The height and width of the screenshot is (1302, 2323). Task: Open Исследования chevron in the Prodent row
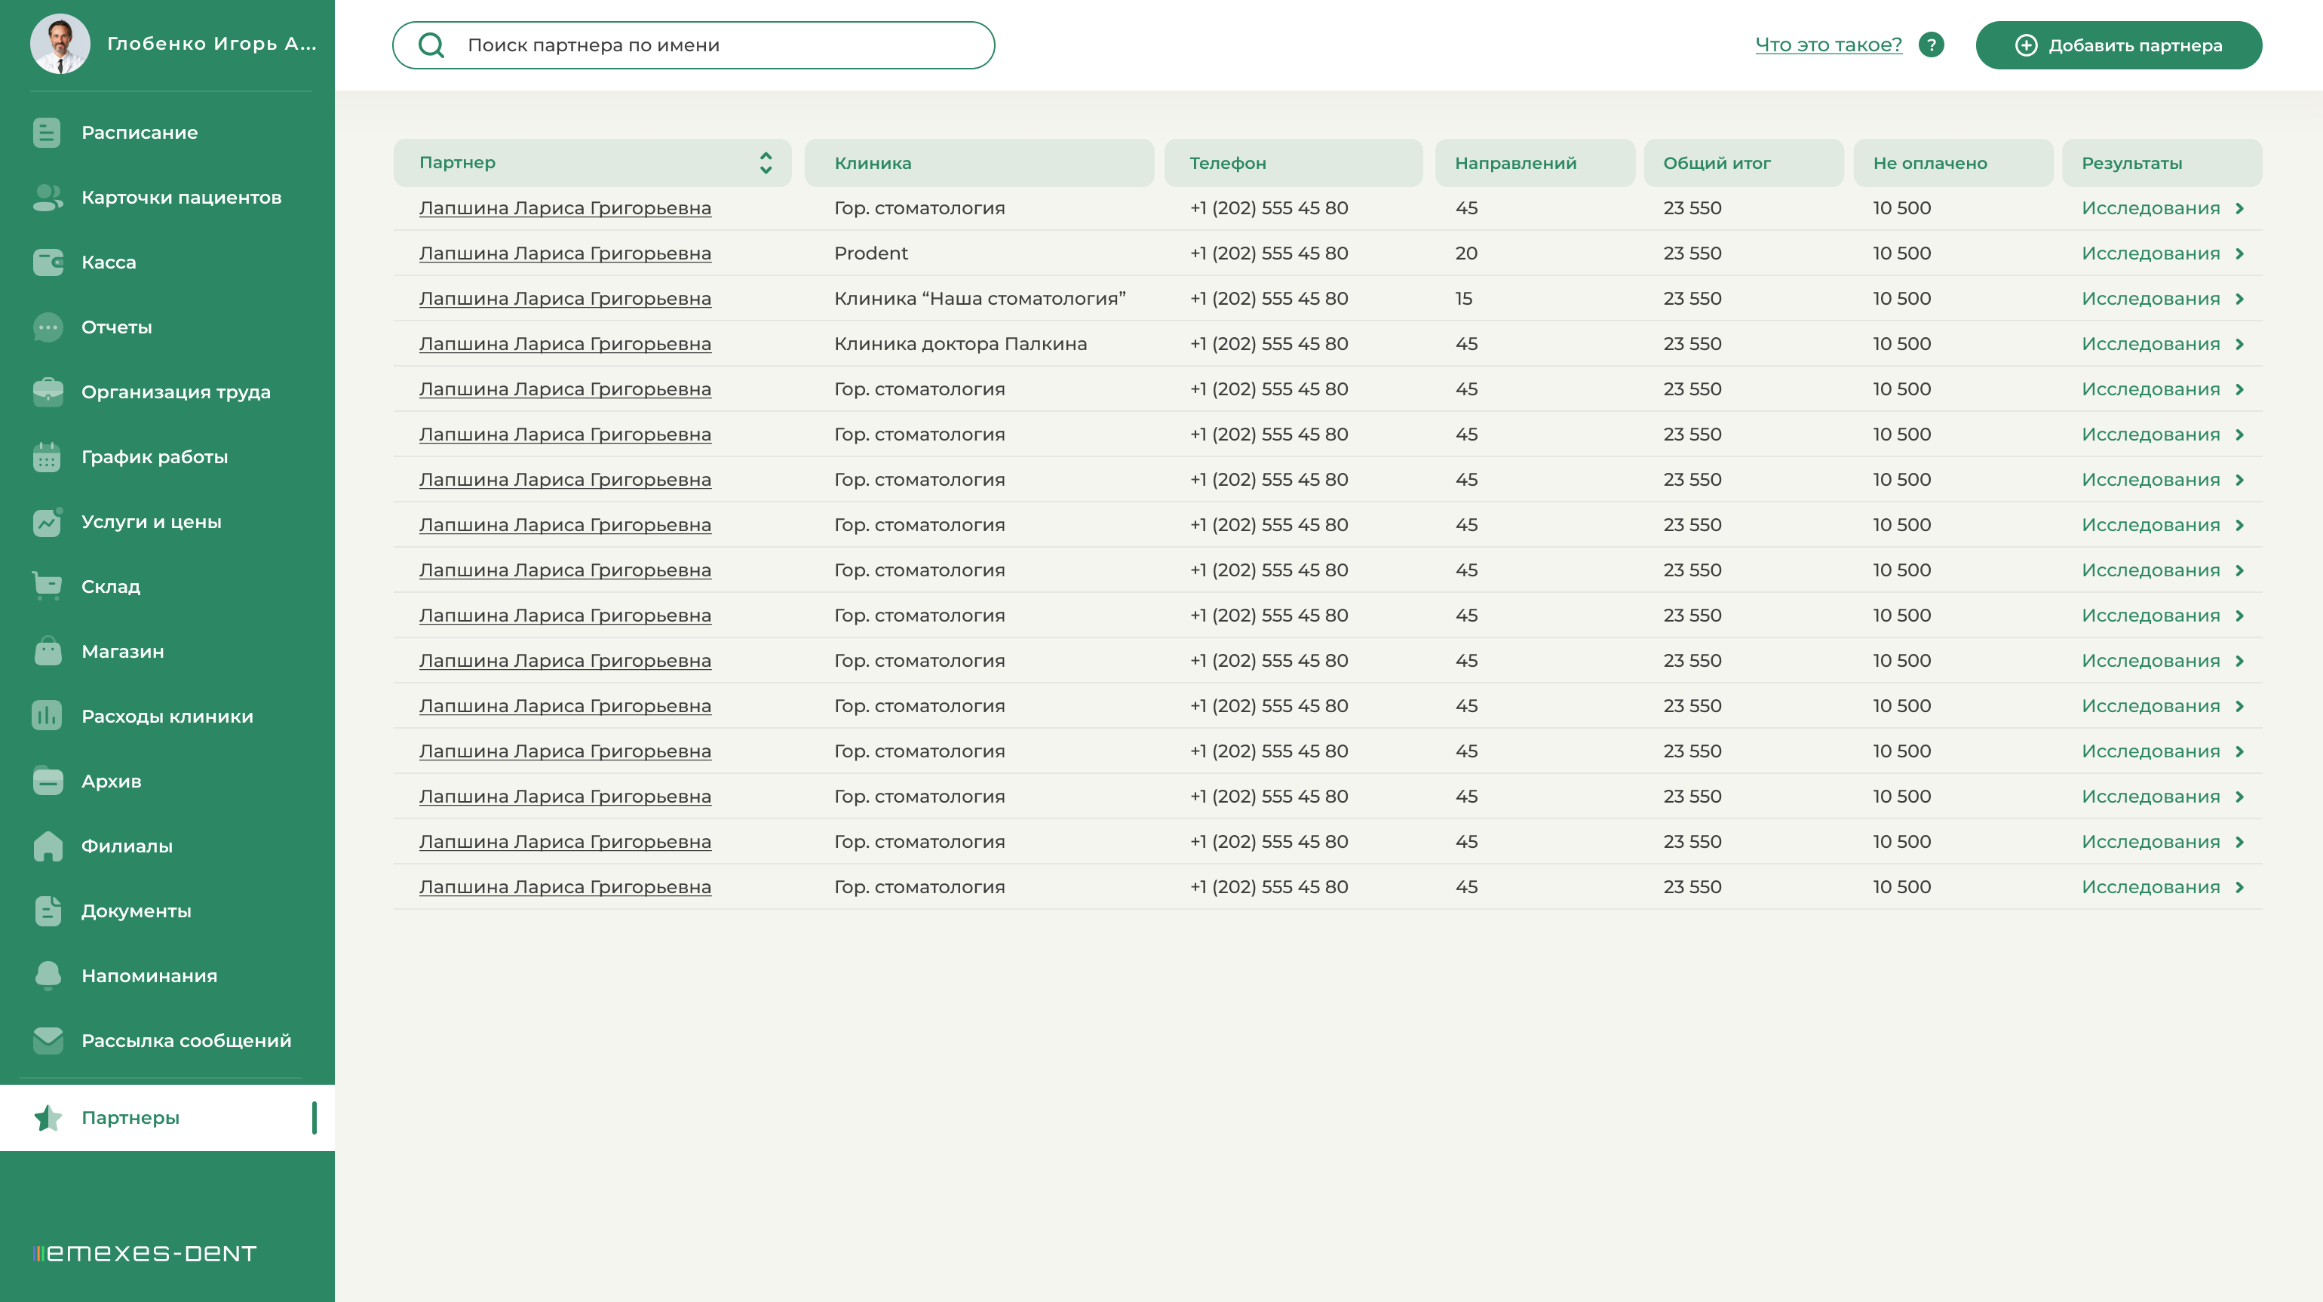(2240, 253)
